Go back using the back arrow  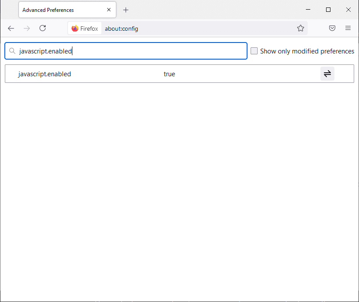[x=11, y=28]
